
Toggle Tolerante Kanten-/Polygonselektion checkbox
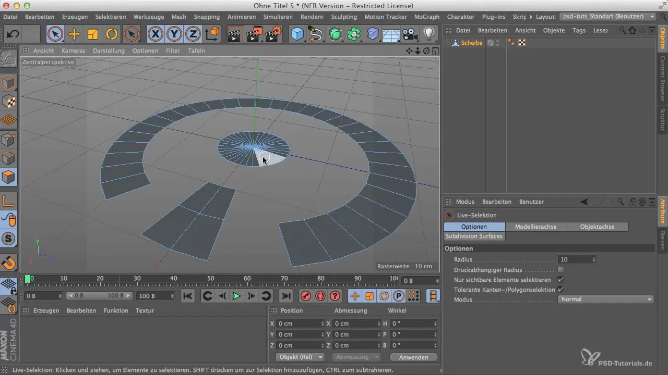pos(561,289)
